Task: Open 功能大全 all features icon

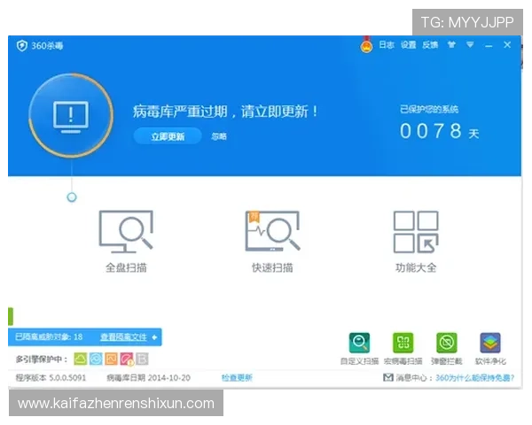Action: pos(416,232)
